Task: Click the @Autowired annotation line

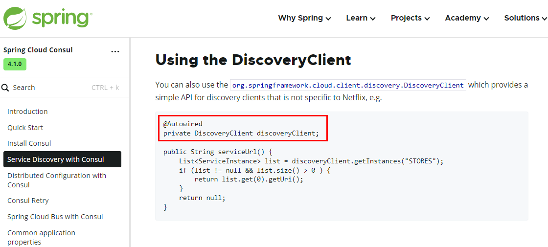Action: click(183, 124)
